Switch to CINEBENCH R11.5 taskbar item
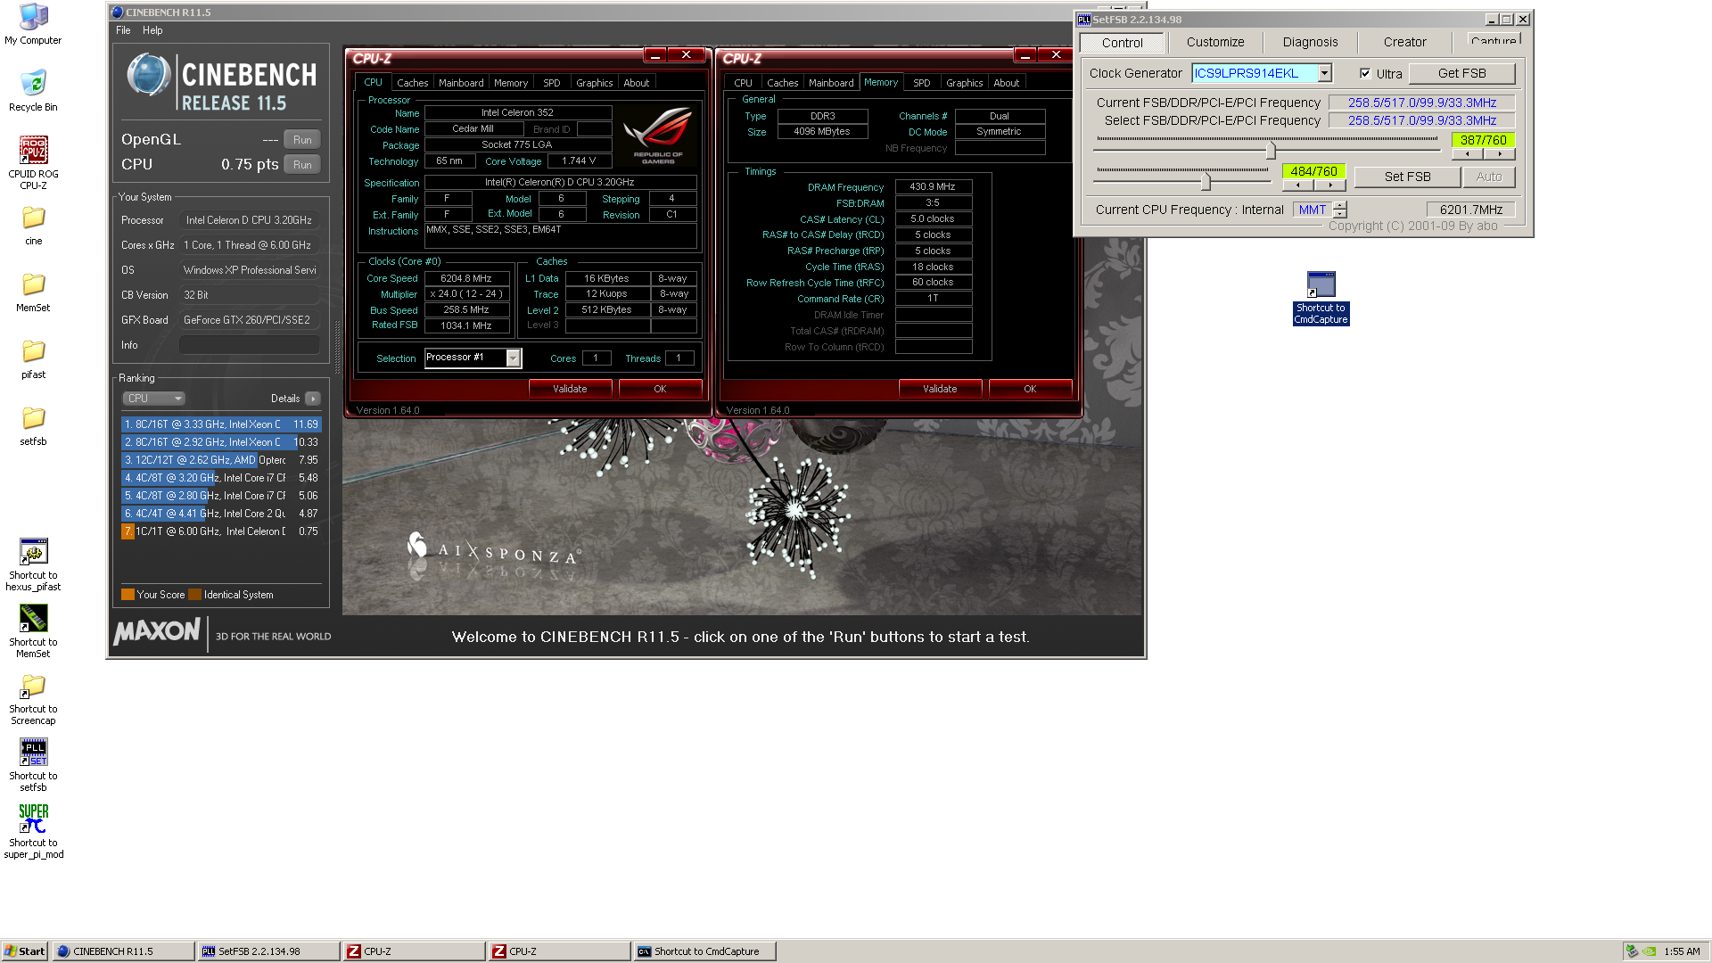1712x963 pixels. point(123,951)
